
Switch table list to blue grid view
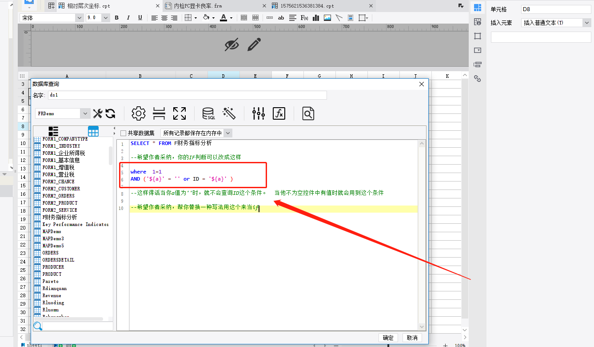coord(93,131)
